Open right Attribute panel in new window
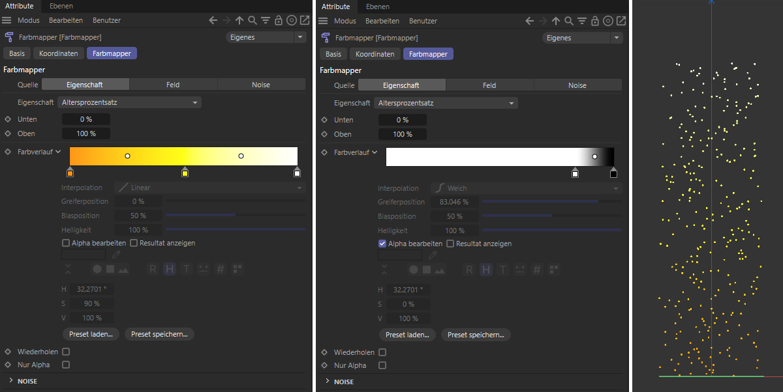 [x=621, y=21]
